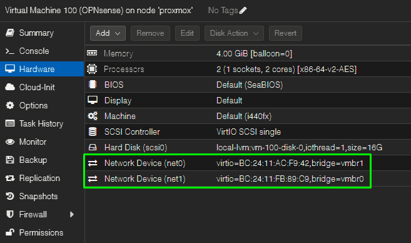Click the net0 network arrows icon
This screenshot has height=243, width=411.
pos(93,163)
